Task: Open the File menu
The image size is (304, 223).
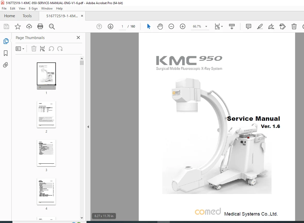Action: coord(4,8)
